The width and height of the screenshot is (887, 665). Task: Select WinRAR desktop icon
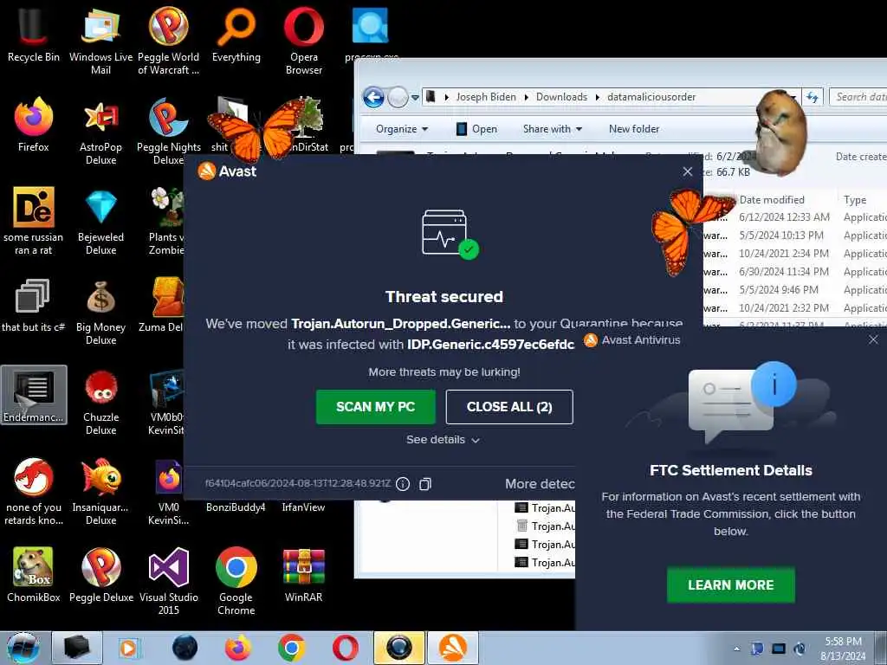[x=304, y=575]
